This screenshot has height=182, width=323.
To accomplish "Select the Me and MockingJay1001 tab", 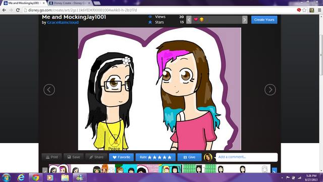I will (24, 3).
